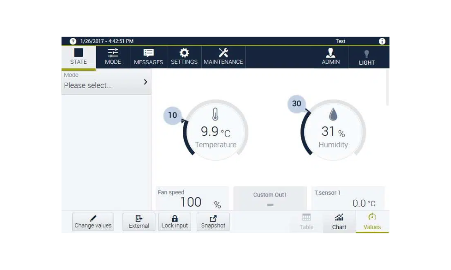Open the MAINTENANCE tab
Viewport: 451px width, 270px height.
tap(223, 57)
